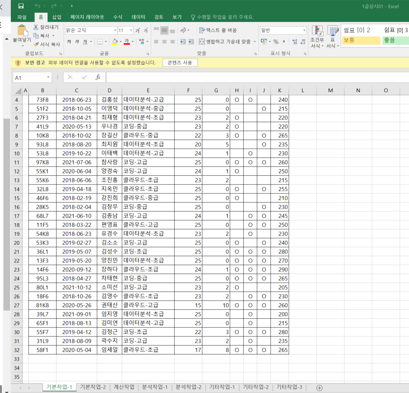Toggle center horizontal alignment

(x=165, y=42)
